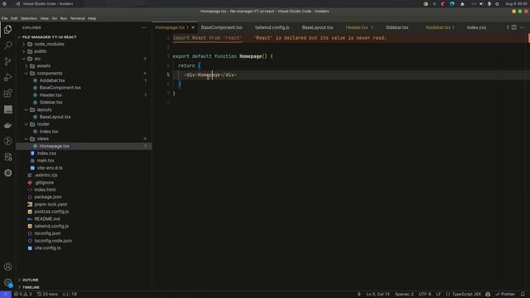Open the system power menu icon
The height and width of the screenshot is (298, 530).
[497, 4]
